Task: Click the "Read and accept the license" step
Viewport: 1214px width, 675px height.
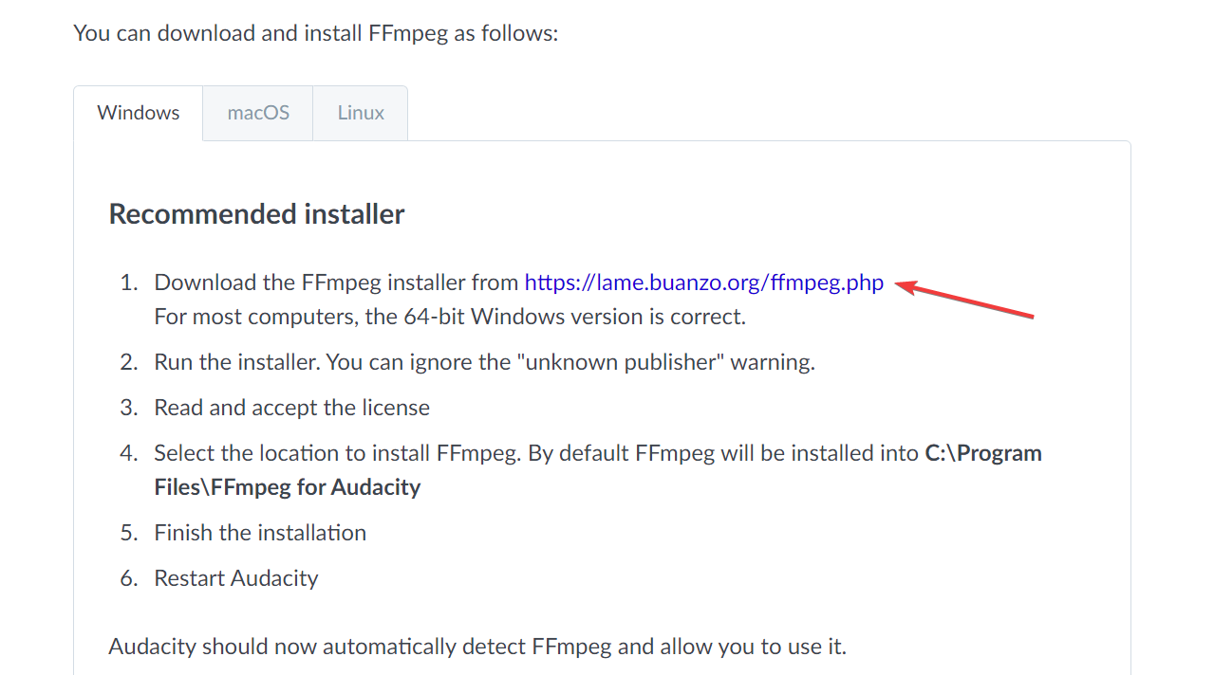Action: [x=292, y=408]
